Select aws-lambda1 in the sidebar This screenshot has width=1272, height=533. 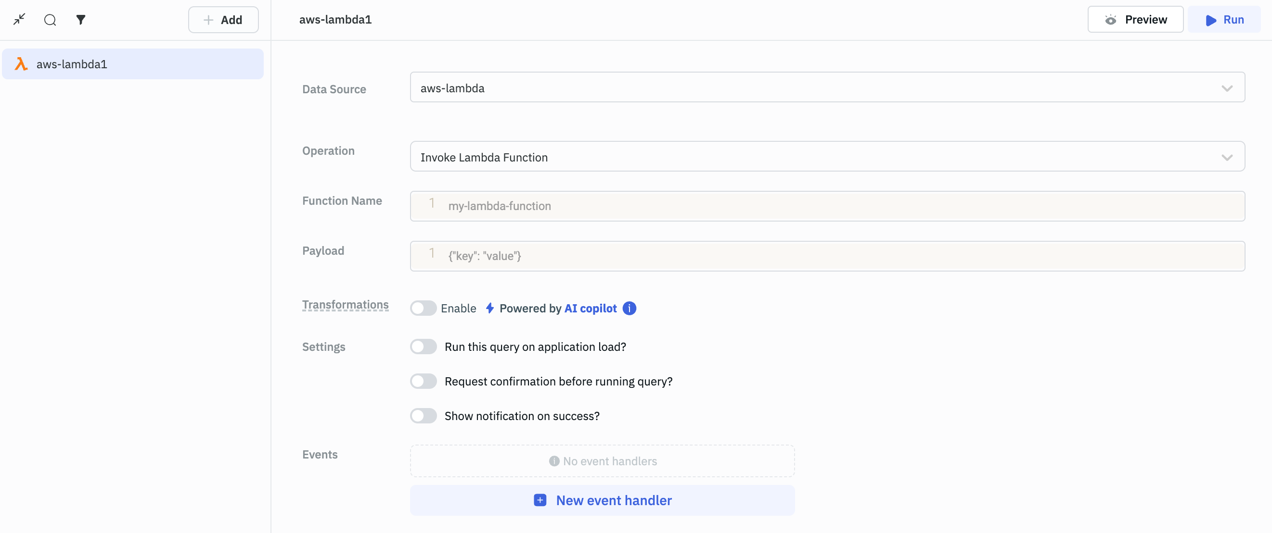[135, 62]
